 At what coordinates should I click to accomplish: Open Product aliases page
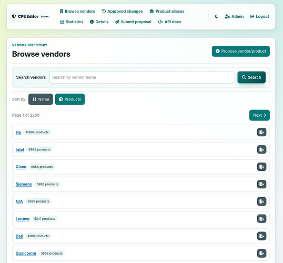click(x=167, y=12)
